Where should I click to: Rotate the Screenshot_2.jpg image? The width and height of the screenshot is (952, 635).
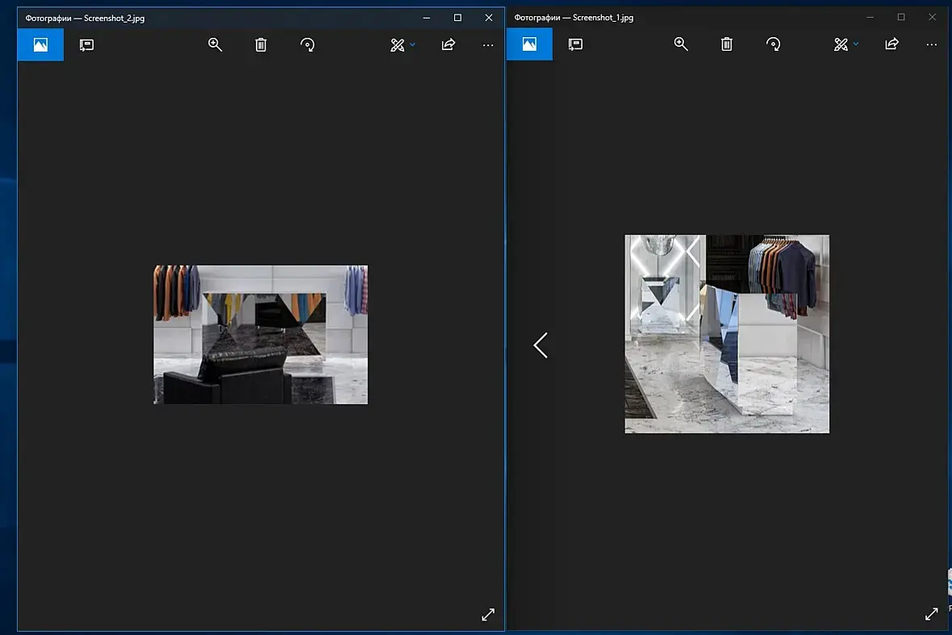(307, 44)
